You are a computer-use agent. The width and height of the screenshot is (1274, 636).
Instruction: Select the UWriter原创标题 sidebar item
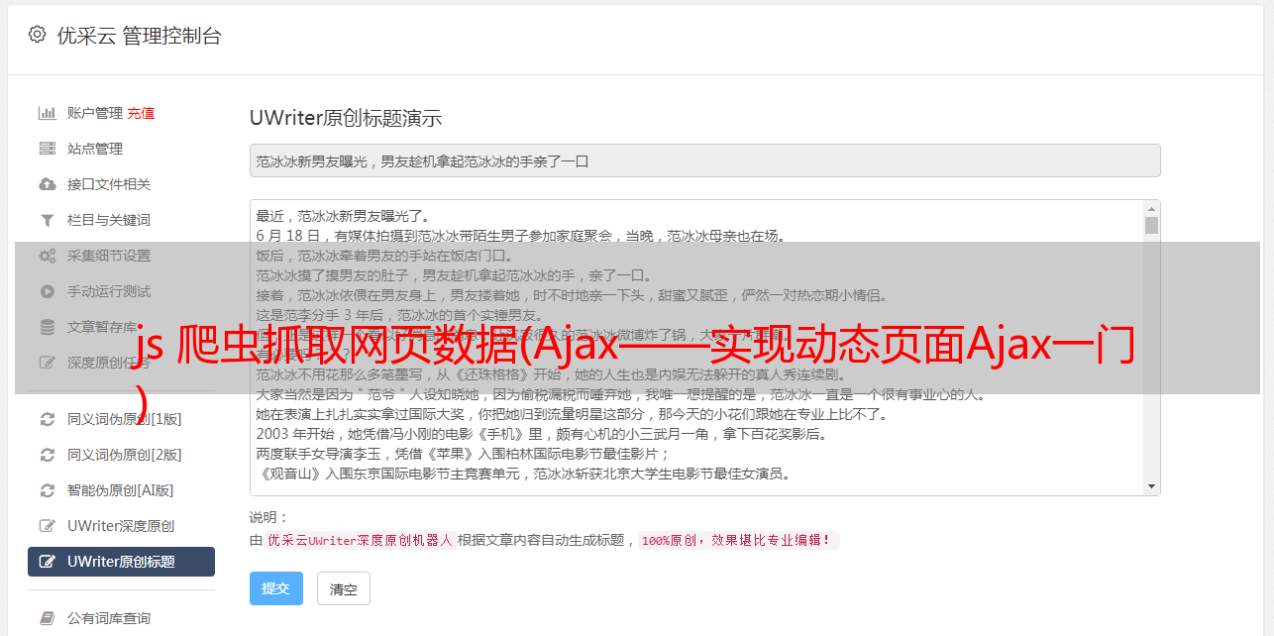(121, 562)
